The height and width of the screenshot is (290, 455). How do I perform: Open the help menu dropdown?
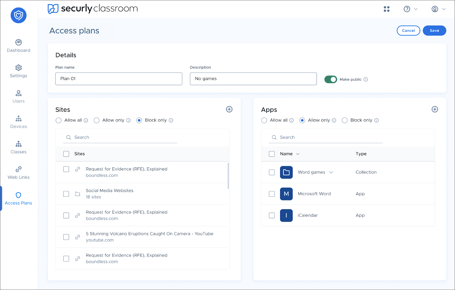(410, 9)
